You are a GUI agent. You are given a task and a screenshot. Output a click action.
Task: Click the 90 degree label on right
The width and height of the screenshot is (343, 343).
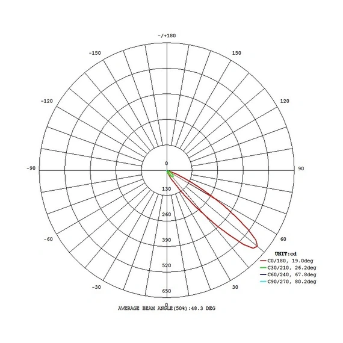pyautogui.click(x=301, y=168)
